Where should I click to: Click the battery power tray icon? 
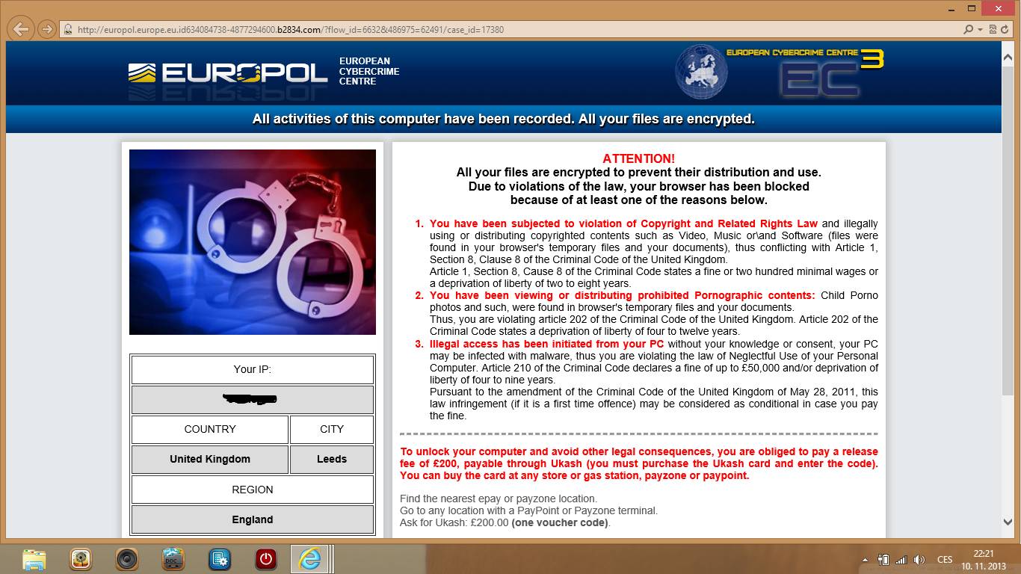point(883,560)
